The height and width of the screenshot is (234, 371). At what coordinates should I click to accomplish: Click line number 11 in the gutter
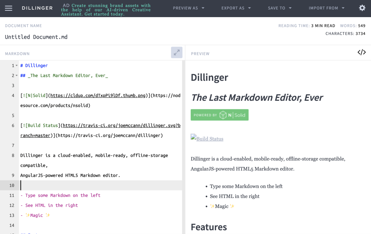coord(12,195)
